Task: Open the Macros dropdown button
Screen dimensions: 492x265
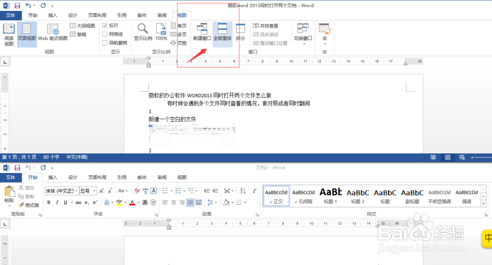Action: pyautogui.click(x=324, y=34)
